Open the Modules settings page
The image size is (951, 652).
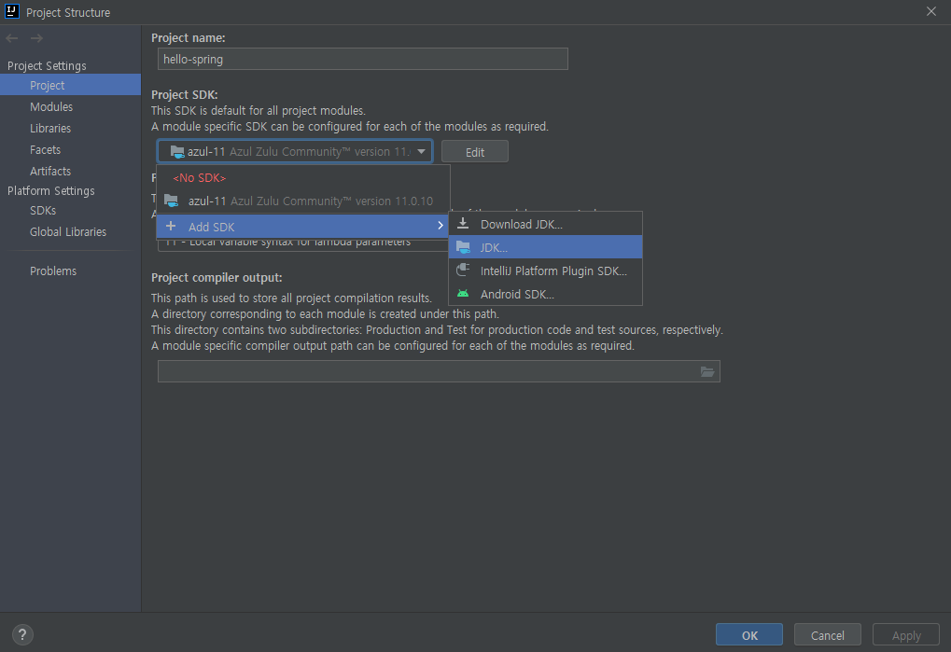[x=70, y=106]
